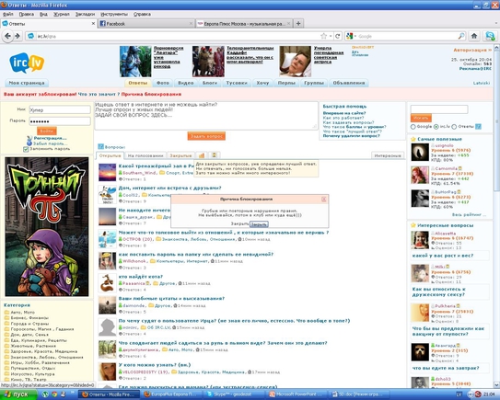500x400 pixels.
Task: Click the search magnifier in Google box
Action: coord(461,36)
